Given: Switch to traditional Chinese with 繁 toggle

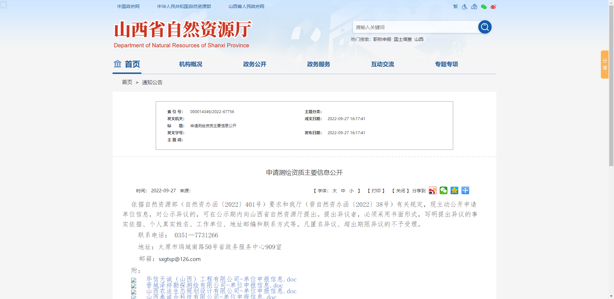Looking at the screenshot, I should point(455,7).
